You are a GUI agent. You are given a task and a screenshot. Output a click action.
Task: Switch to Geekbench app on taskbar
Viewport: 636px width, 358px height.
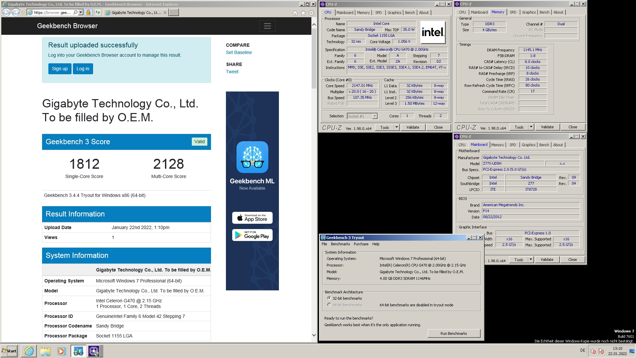point(78,351)
